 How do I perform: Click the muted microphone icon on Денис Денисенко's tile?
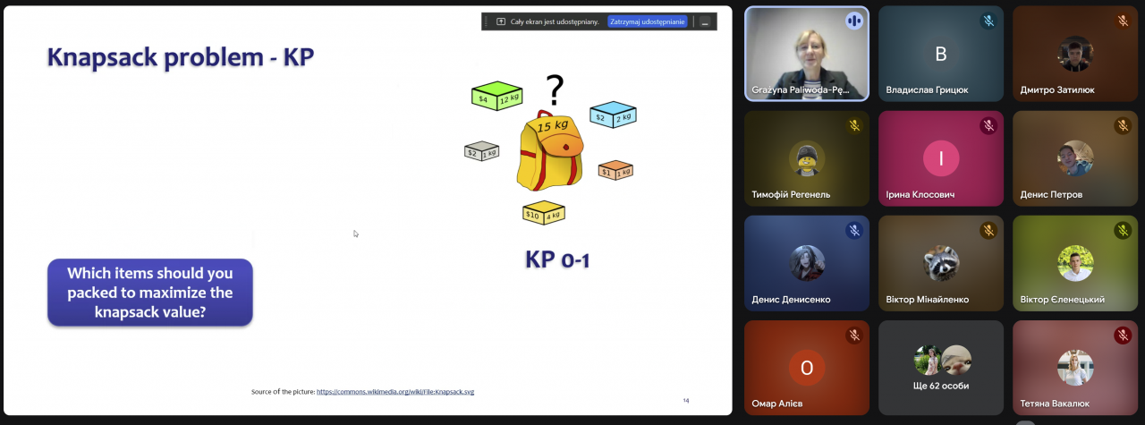coord(853,231)
